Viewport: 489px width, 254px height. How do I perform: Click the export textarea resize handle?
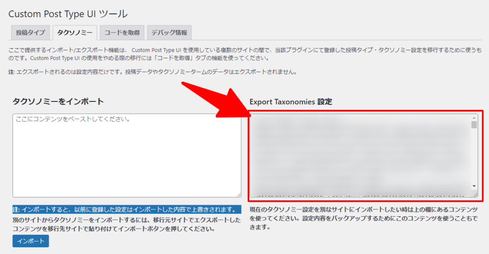click(475, 194)
